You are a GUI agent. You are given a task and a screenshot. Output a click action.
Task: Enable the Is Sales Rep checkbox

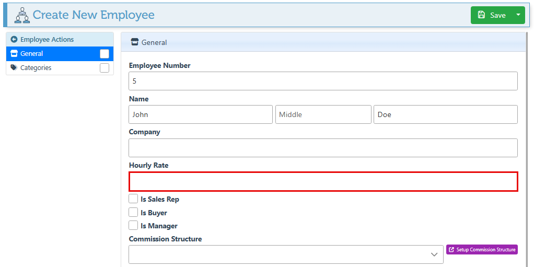click(x=134, y=199)
